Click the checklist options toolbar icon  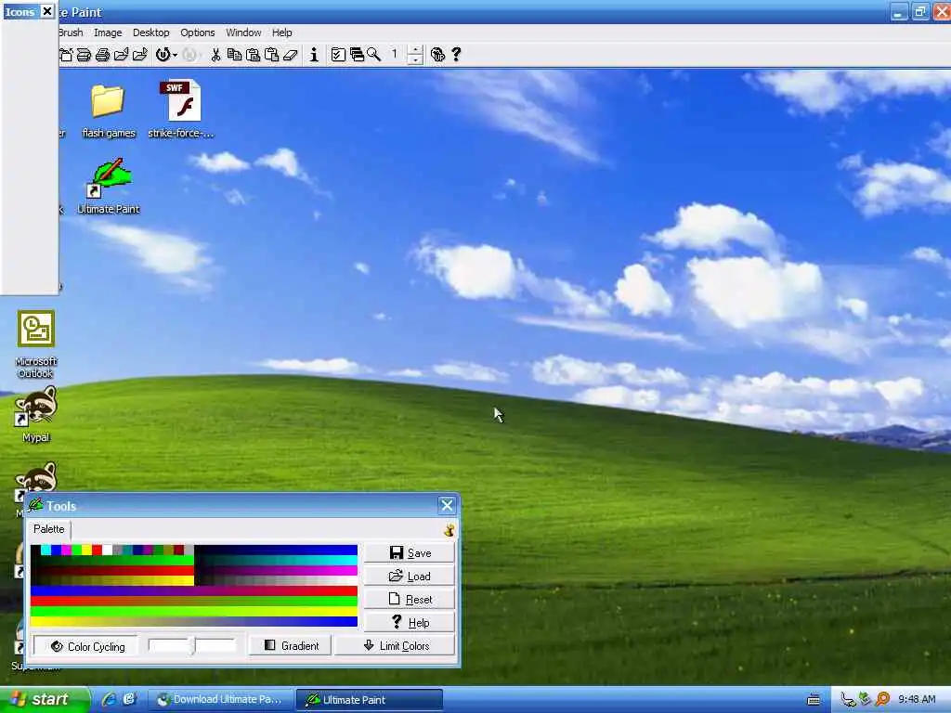coord(338,55)
